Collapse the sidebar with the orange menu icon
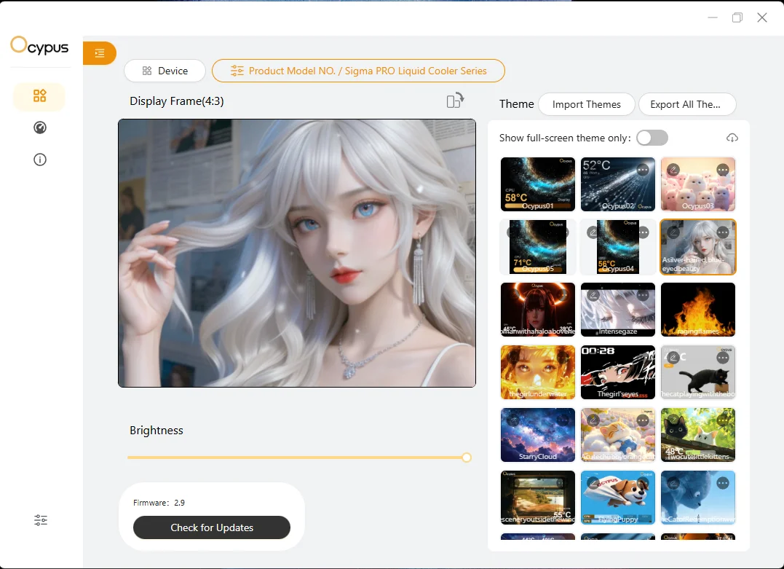Screen dimensions: 784x569 pyautogui.click(x=100, y=53)
